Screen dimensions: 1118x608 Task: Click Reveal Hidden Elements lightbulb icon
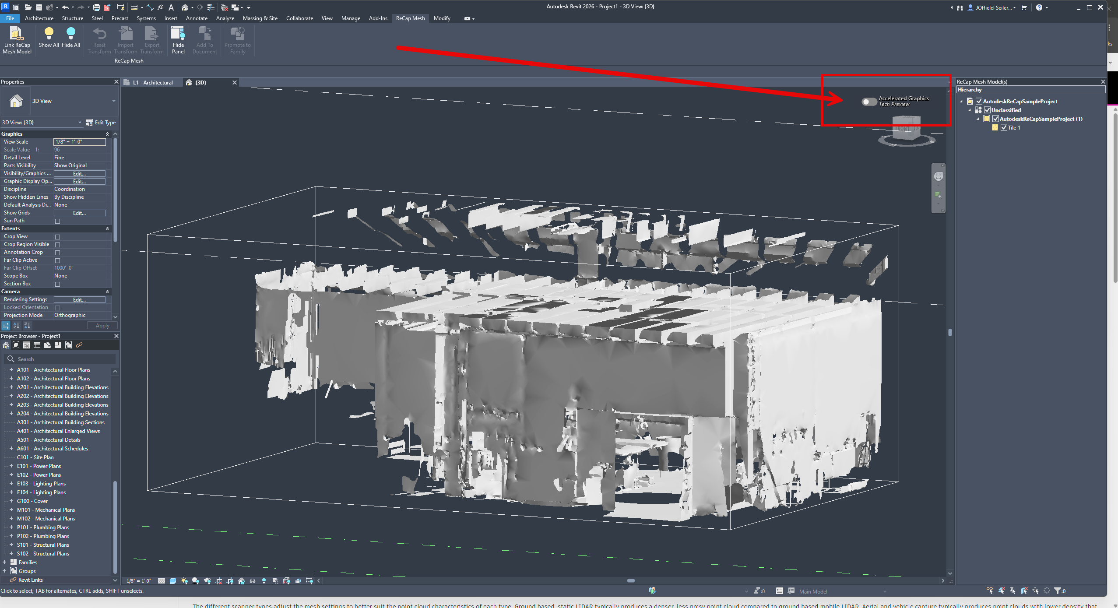tap(264, 581)
